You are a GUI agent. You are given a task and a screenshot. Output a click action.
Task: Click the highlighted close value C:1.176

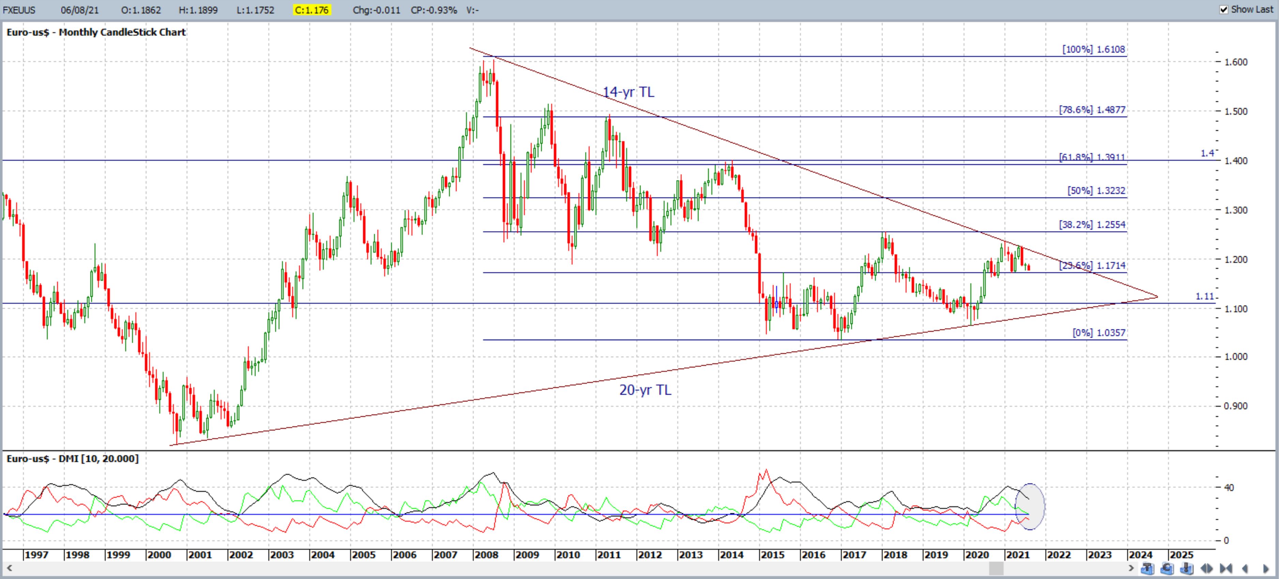312,10
